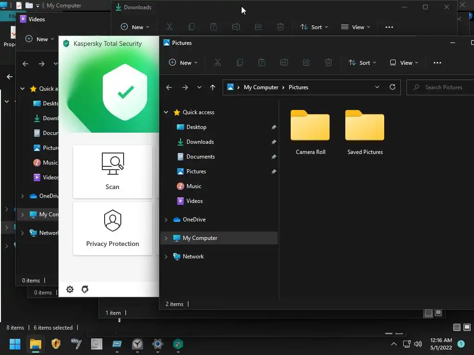The image size is (474, 355).
Task: Refresh the Pictures folder
Action: [393, 87]
